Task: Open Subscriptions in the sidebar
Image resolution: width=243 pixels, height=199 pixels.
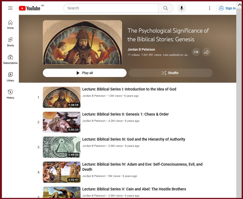Action: (x=11, y=60)
